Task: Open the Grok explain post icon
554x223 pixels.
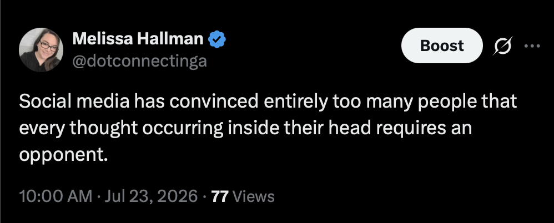Action: [503, 45]
